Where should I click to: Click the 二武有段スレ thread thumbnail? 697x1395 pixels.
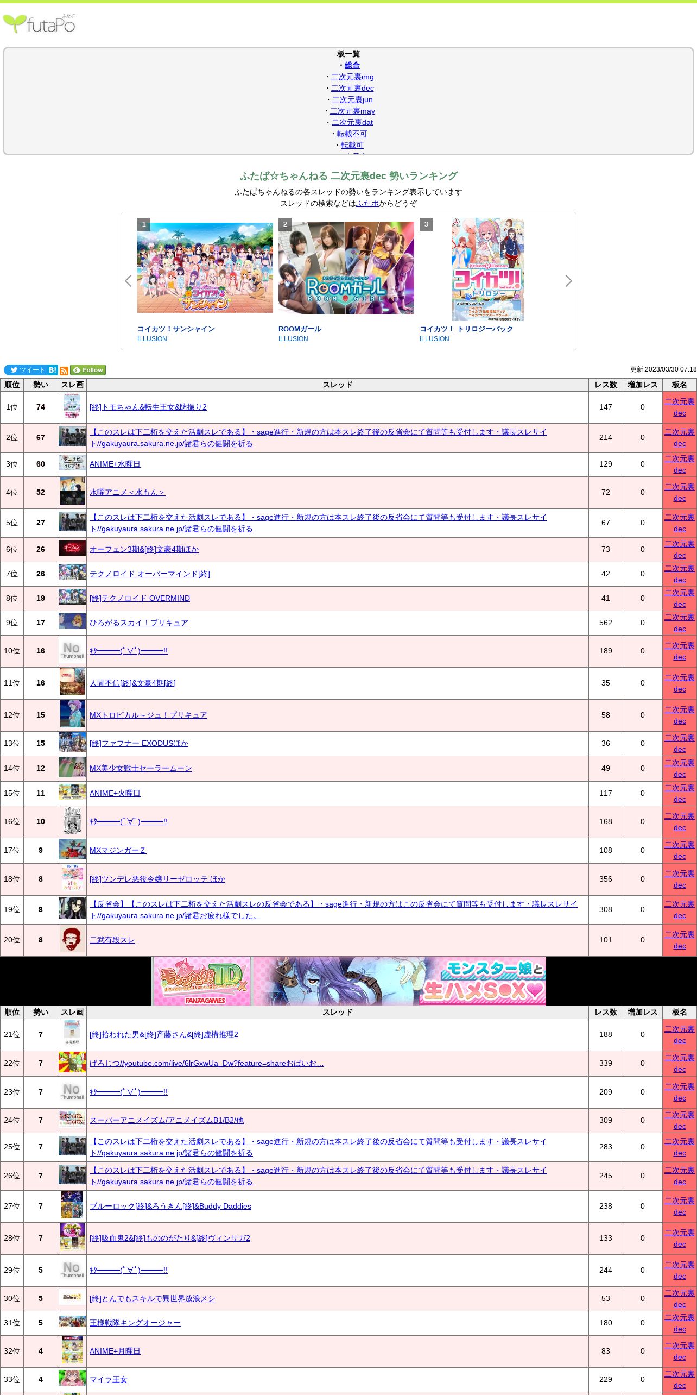(72, 940)
